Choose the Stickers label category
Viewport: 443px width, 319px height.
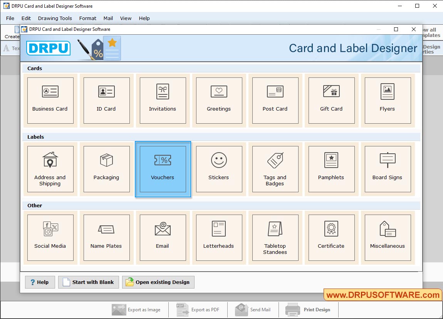219,169
